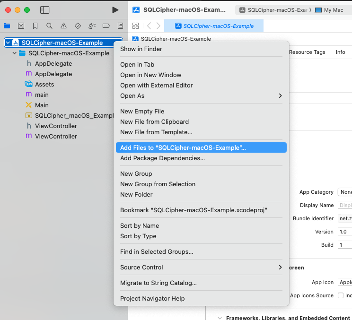Toggle the navigator sidebar visibility icon

click(x=44, y=10)
